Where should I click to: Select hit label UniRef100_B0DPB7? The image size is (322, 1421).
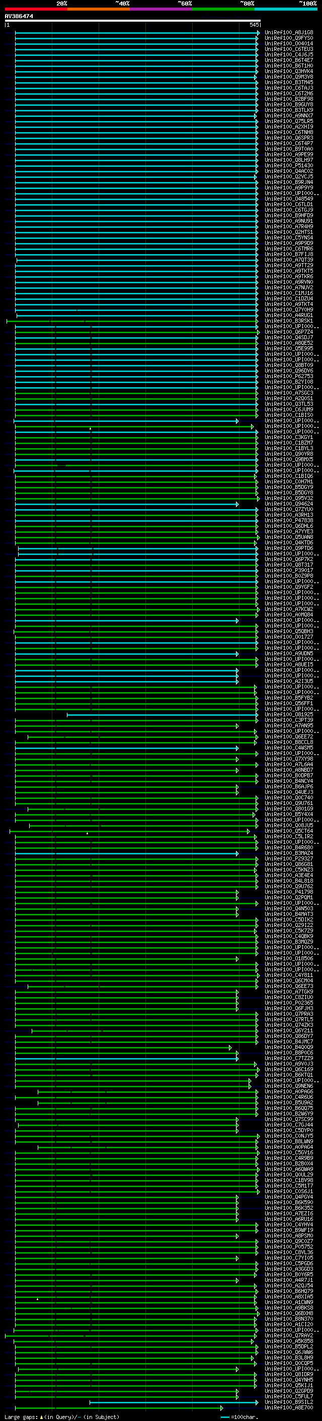289,776
